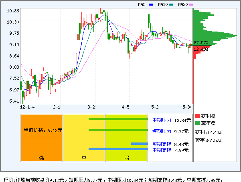Click the long blue bar beside 中期支撑

[118, 149]
